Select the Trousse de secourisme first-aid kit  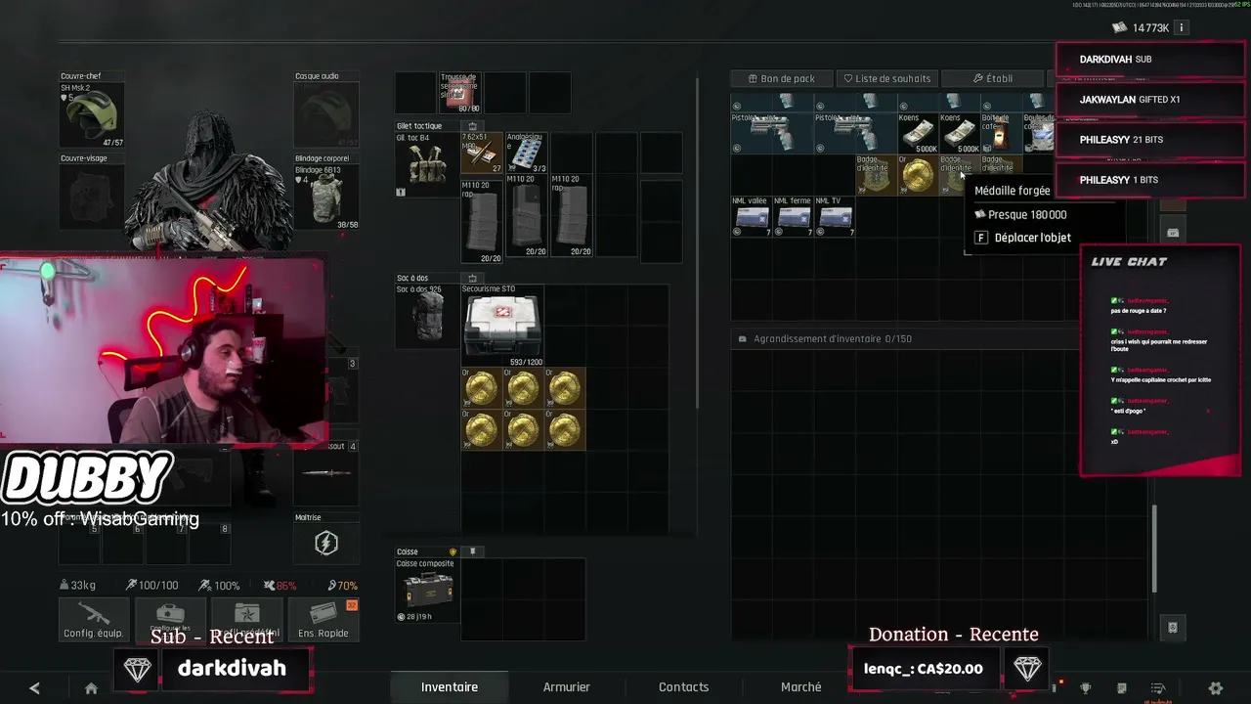point(458,93)
